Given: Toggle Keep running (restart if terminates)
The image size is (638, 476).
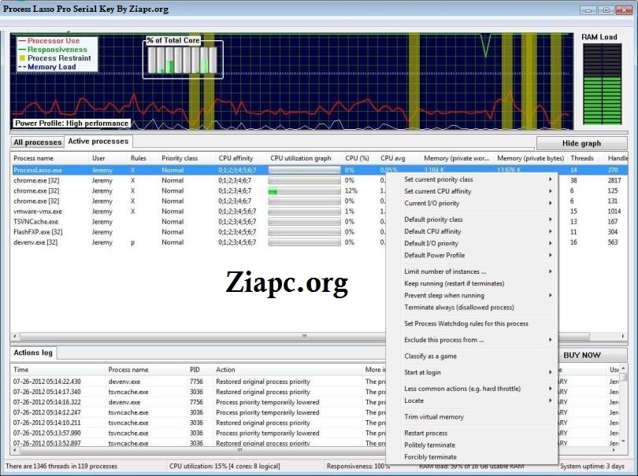Looking at the screenshot, I should coord(454,283).
